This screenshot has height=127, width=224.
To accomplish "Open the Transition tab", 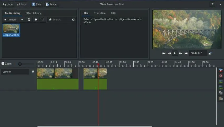I will pos(100,13).
